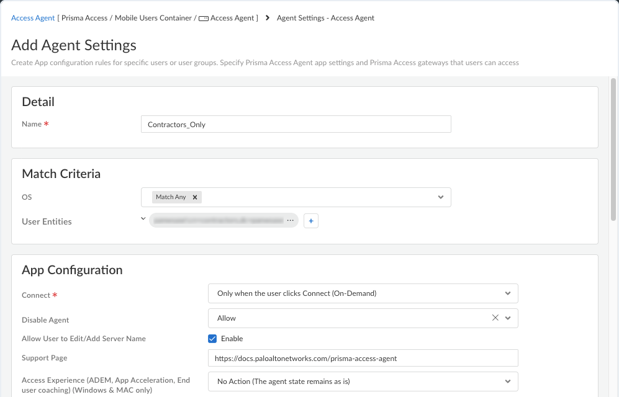This screenshot has width=619, height=397.
Task: Open the Access Experience dropdown
Action: [363, 381]
